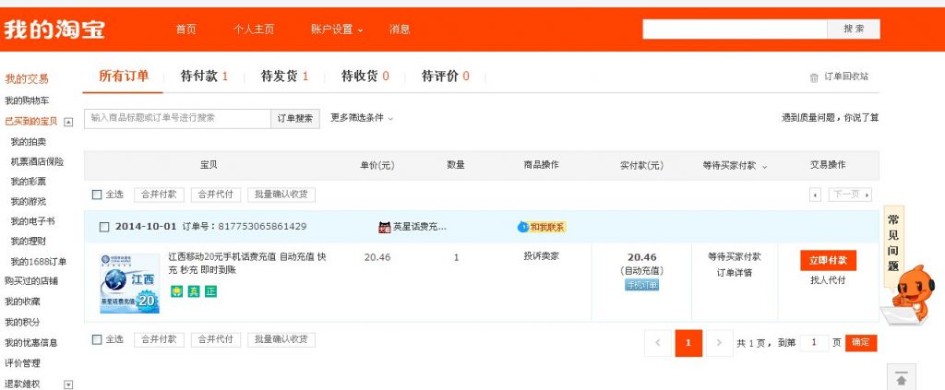945x390 pixels.
Task: Click the top 合并代付 button
Action: click(x=216, y=195)
